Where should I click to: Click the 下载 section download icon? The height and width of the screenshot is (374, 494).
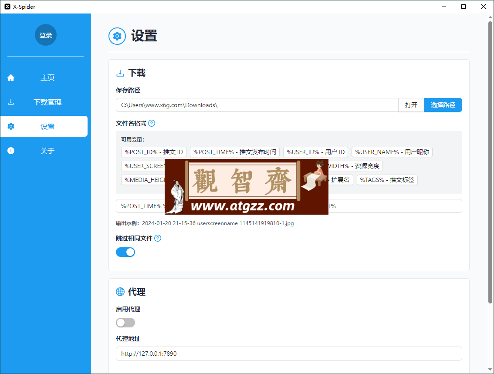pyautogui.click(x=120, y=73)
